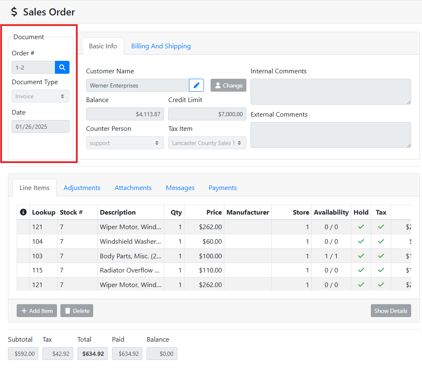Toggle Hold checkmark on Body Parts row
This screenshot has width=422, height=370.
(x=361, y=256)
